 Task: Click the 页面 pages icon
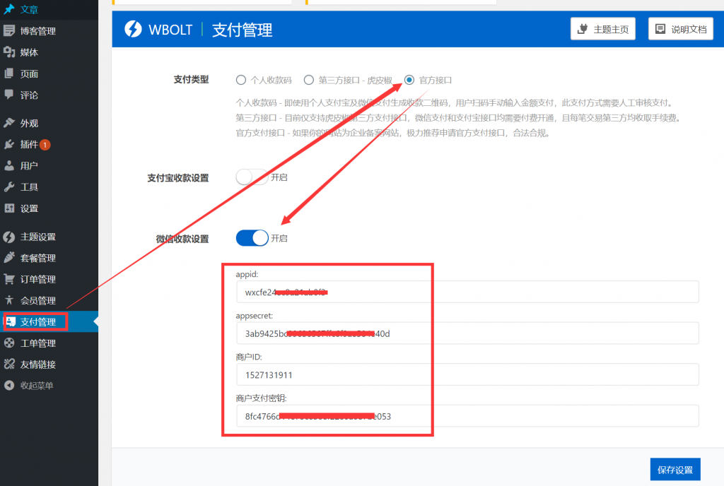[9, 73]
